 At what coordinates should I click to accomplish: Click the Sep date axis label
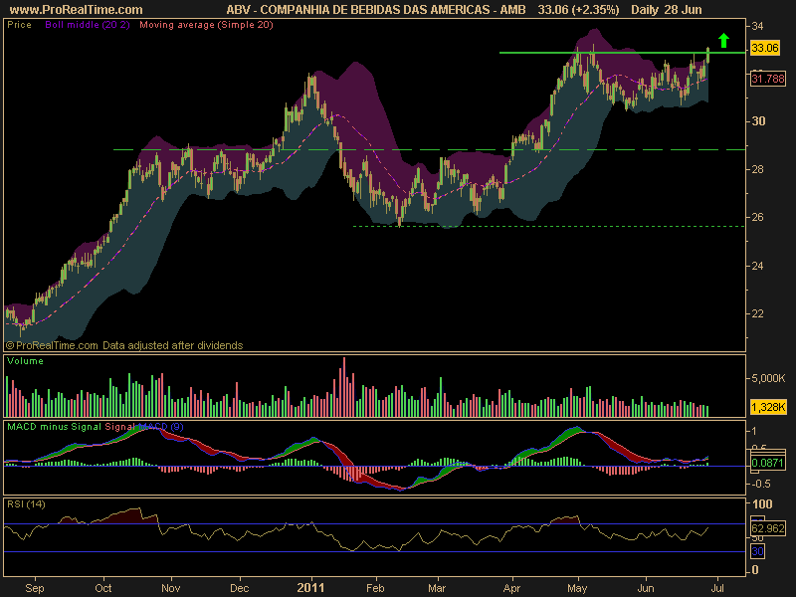(x=35, y=588)
